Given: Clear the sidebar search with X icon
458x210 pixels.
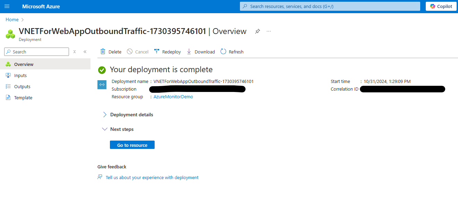Looking at the screenshot, I should (x=74, y=52).
